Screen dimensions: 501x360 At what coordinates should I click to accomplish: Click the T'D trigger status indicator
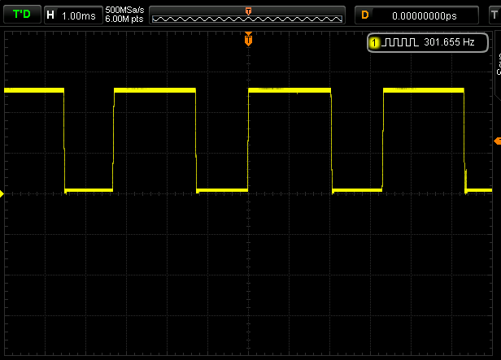(21, 15)
